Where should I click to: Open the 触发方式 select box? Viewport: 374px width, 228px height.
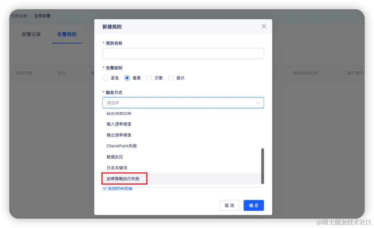[x=183, y=103]
